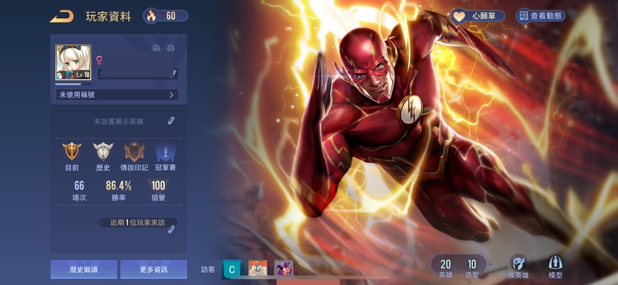Open the 心願單 wishlist
The height and width of the screenshot is (285, 618).
[x=478, y=16]
